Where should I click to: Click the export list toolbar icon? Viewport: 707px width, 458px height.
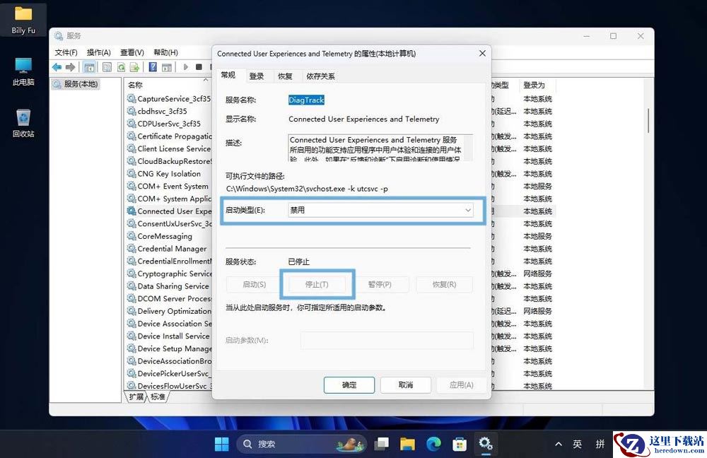click(x=134, y=67)
